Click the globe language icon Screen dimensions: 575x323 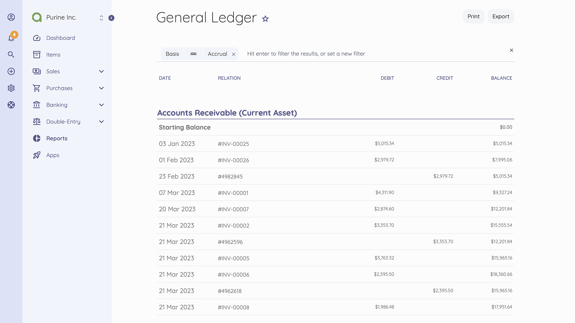11,105
